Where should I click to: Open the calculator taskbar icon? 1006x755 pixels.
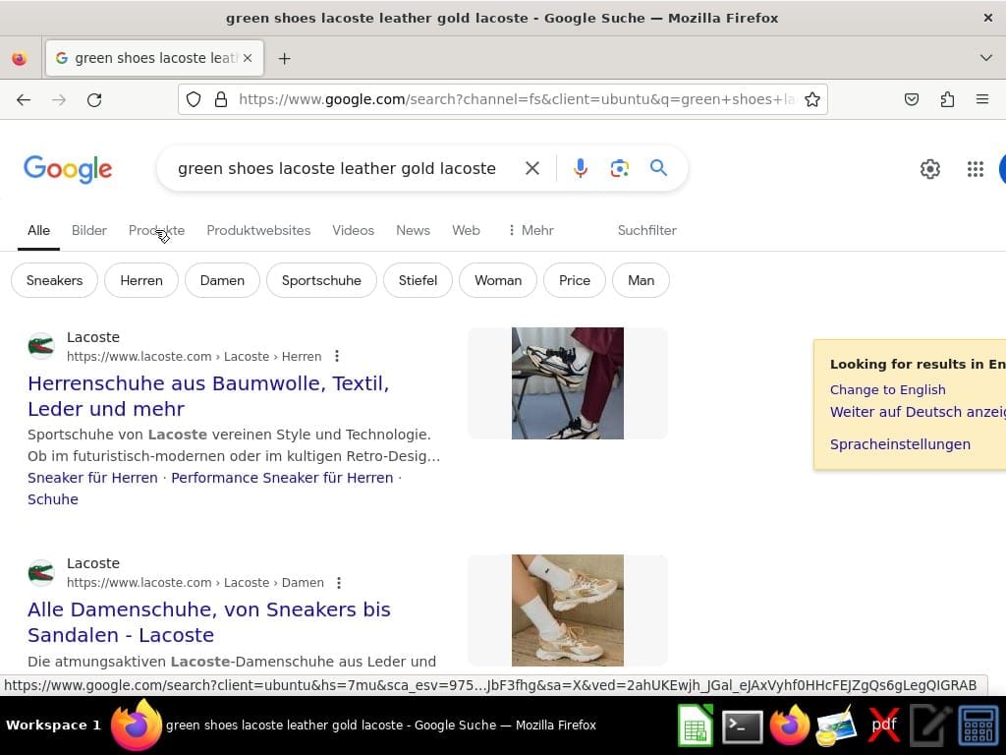tap(978, 726)
